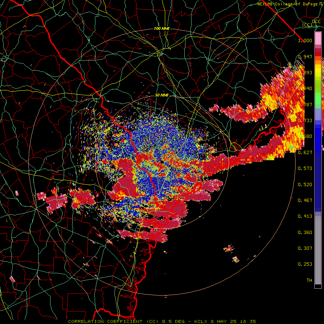Click the [CC] product label
This screenshot has width=324, height=324.
(x=307, y=25)
